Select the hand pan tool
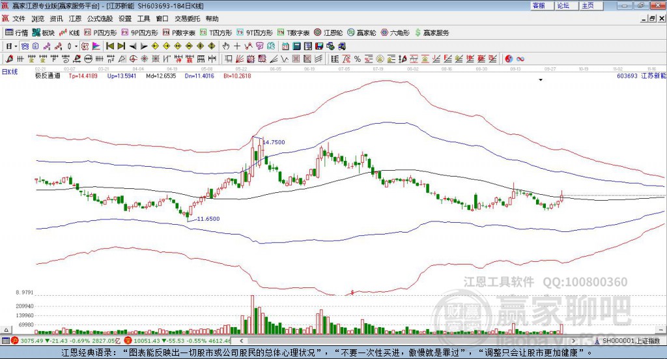The height and width of the screenshot is (359, 667). point(226,46)
